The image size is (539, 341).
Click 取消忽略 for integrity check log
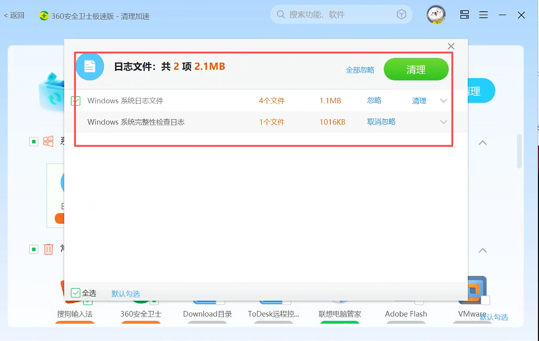[381, 122]
